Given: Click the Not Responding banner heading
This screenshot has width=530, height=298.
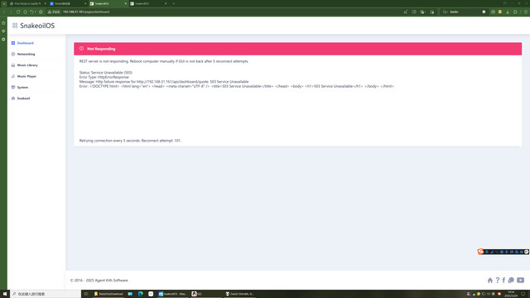Looking at the screenshot, I should [x=101, y=49].
